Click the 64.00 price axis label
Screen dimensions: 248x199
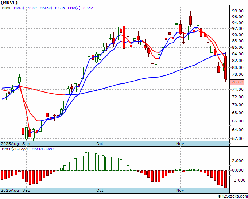(237, 130)
